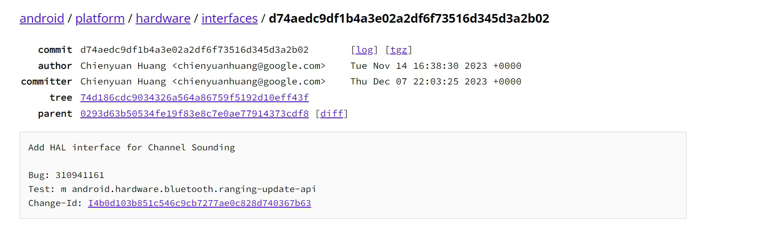Click the bold "parent" row label
The image size is (766, 227).
click(55, 114)
